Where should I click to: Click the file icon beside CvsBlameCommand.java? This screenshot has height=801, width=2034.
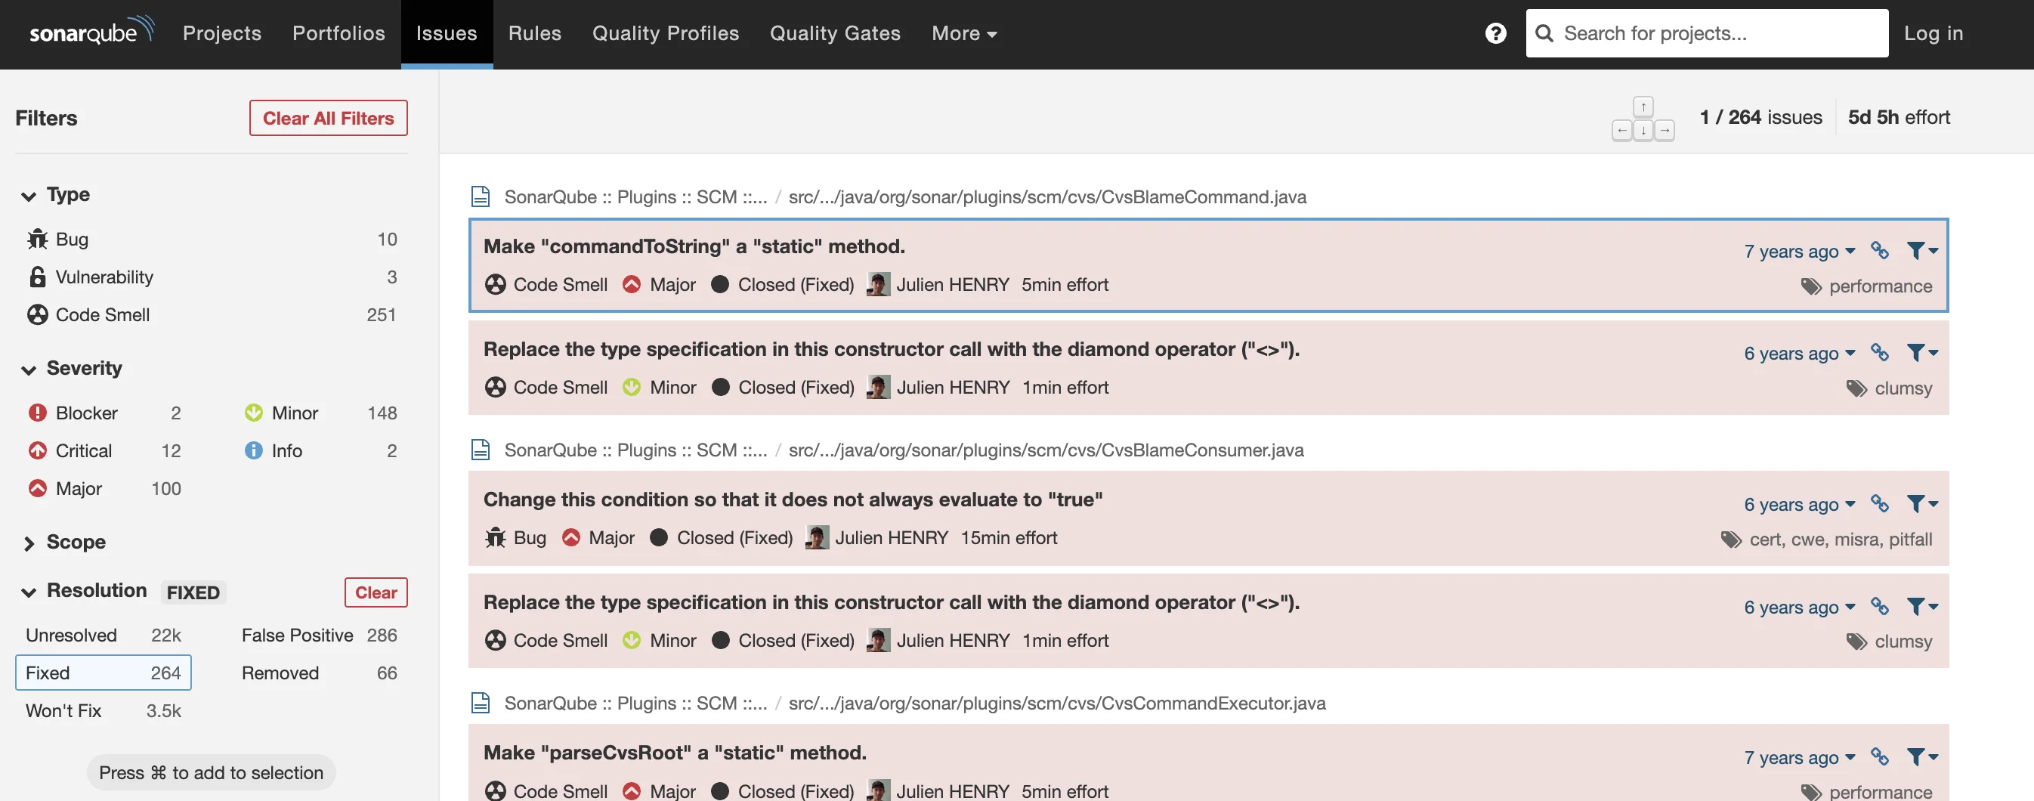pyautogui.click(x=479, y=196)
